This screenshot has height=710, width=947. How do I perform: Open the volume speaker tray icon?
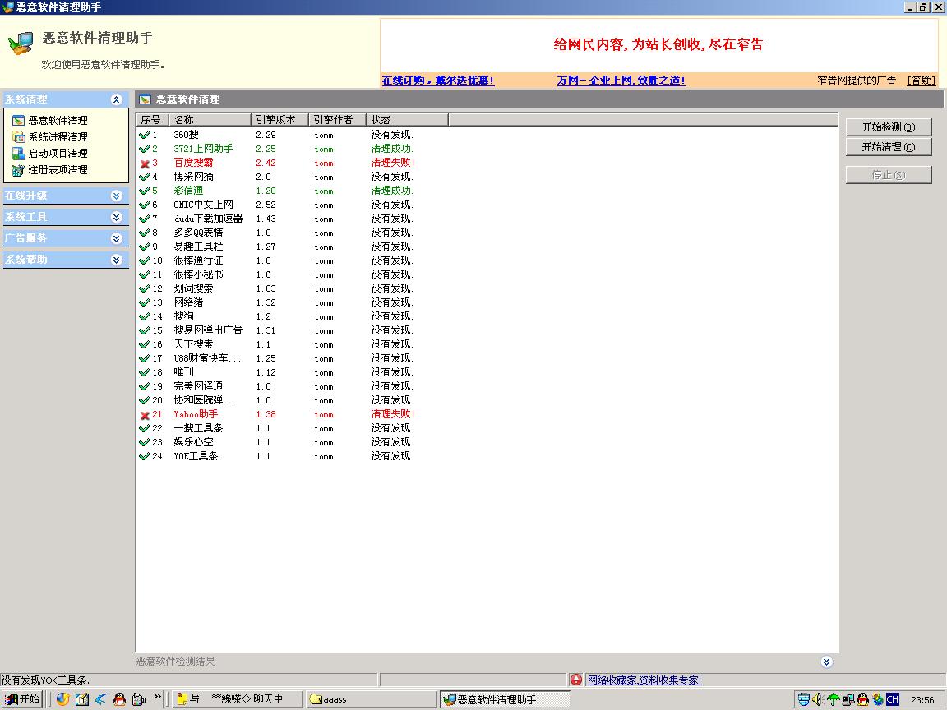click(x=817, y=700)
